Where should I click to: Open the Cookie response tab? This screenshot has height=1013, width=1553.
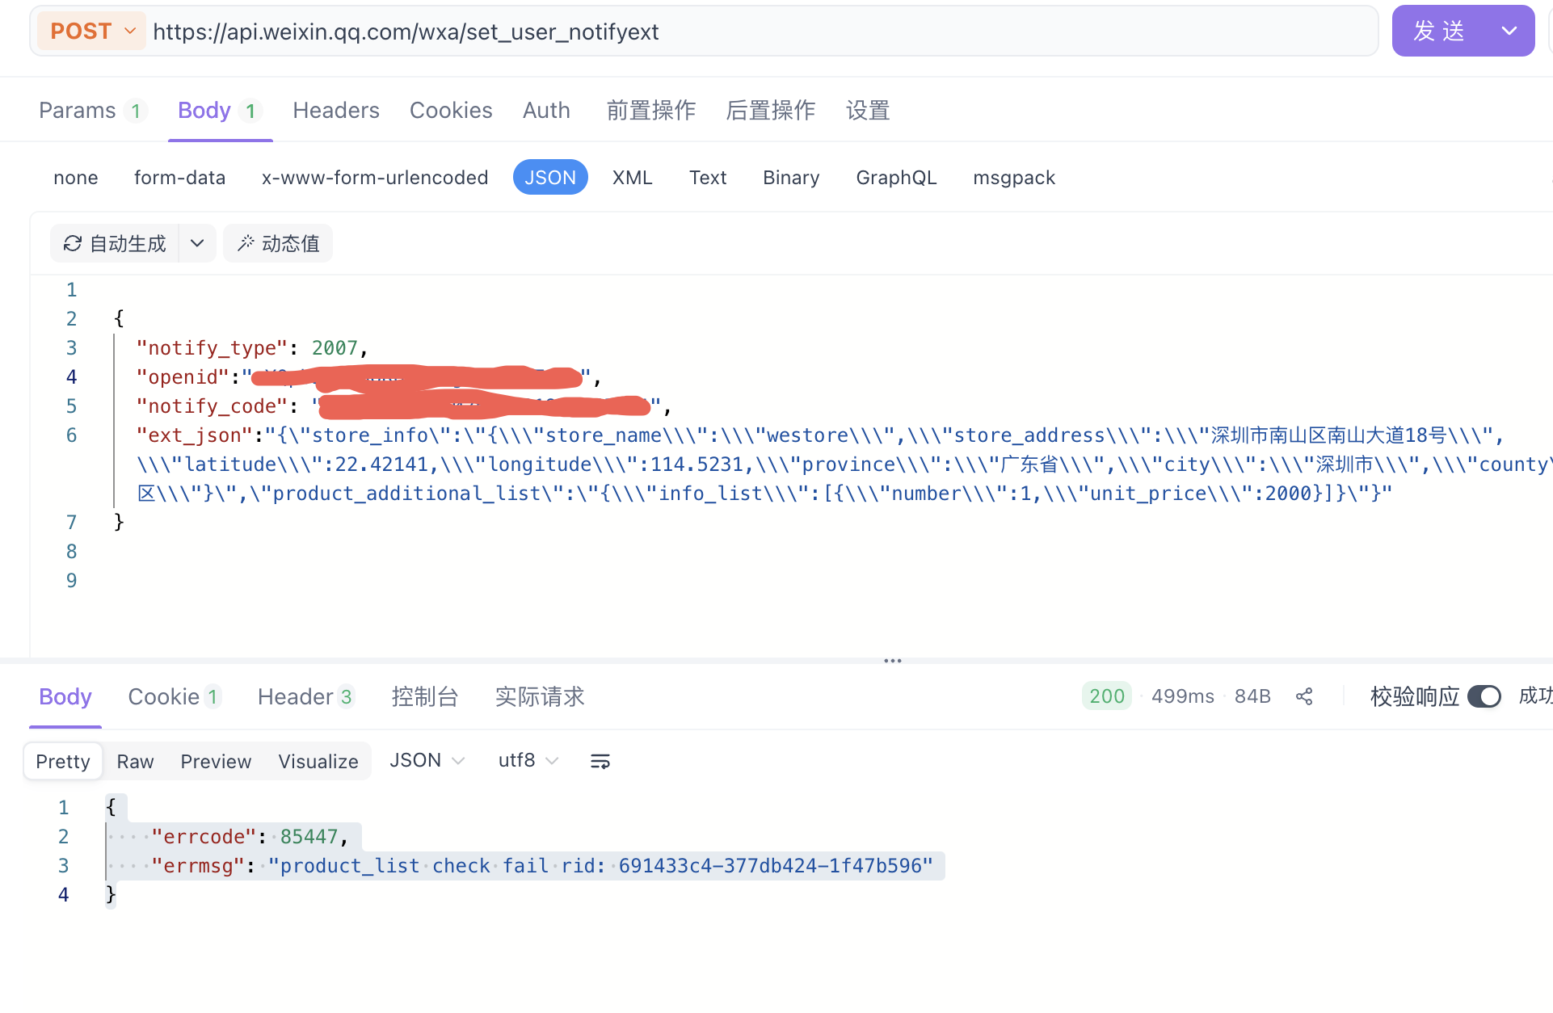tap(173, 696)
